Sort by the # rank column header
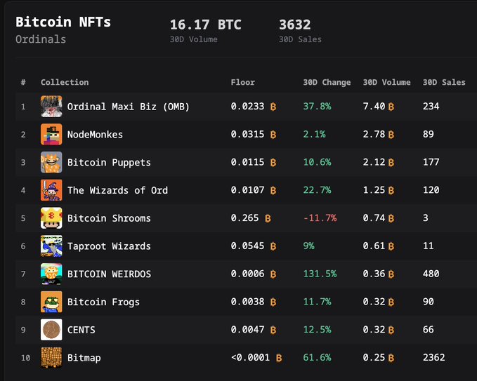 click(23, 82)
